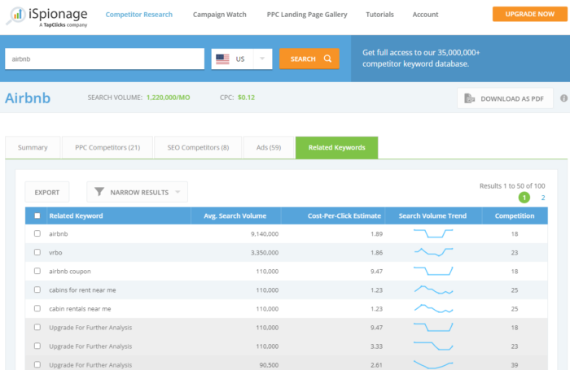Viewport: 570px width, 370px height.
Task: Switch to the Summary tab
Action: 33,147
